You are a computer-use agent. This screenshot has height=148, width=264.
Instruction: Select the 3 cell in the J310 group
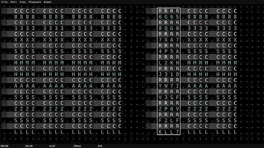click(166, 74)
